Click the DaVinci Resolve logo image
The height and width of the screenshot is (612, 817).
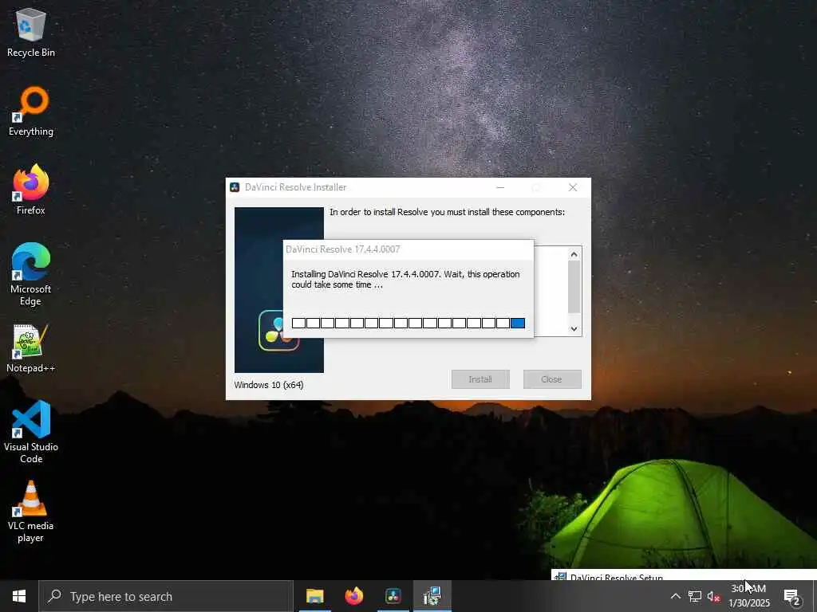click(279, 290)
